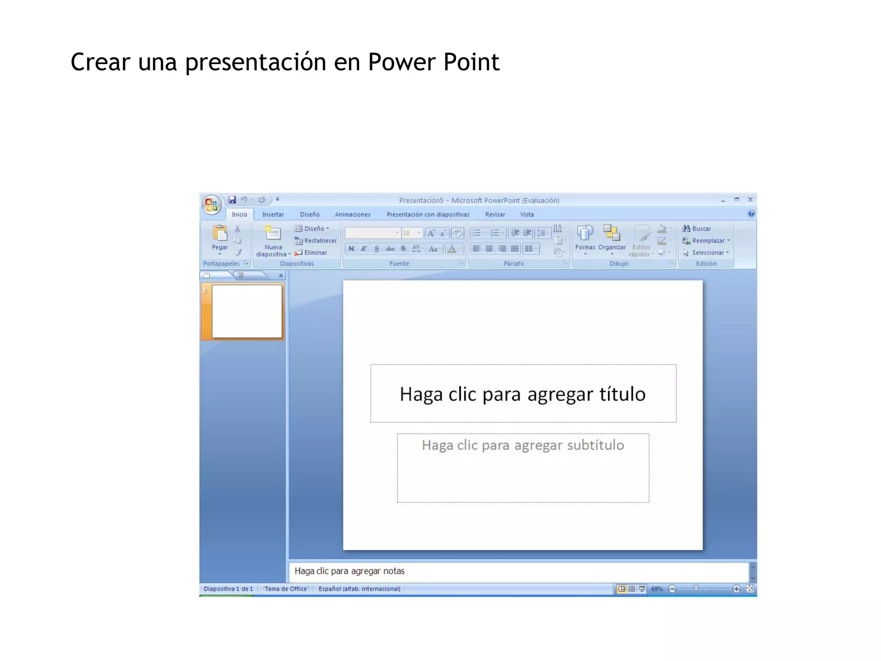Click the zoom slider handle
881x661 pixels.
(696, 589)
